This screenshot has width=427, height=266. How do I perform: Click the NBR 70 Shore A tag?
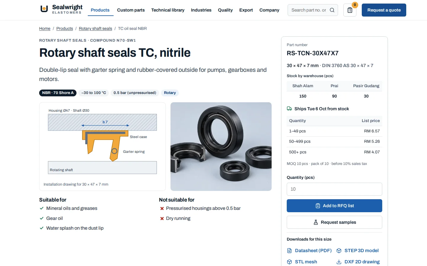58,93
